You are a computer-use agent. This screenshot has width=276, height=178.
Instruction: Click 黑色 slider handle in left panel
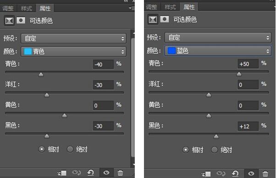click(x=47, y=136)
